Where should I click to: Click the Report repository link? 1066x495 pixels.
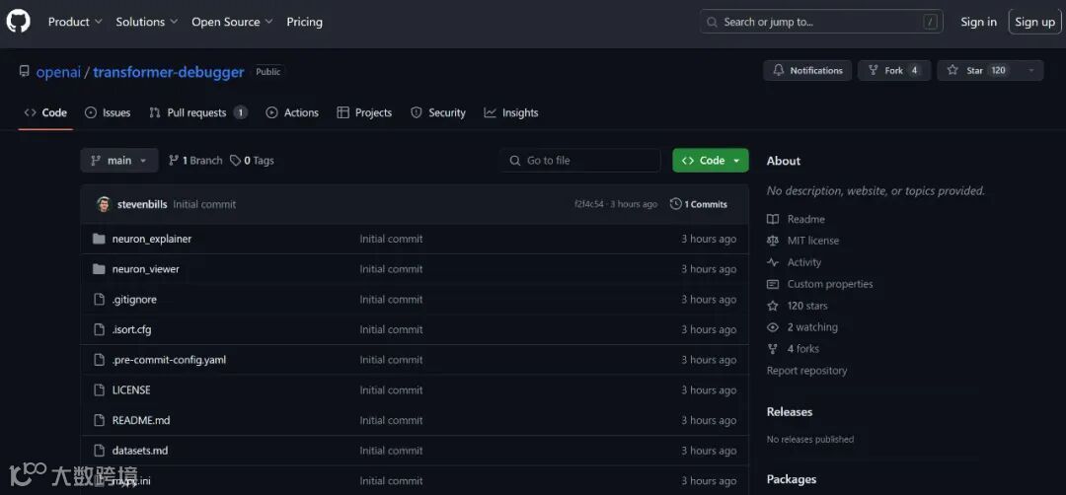click(x=807, y=371)
